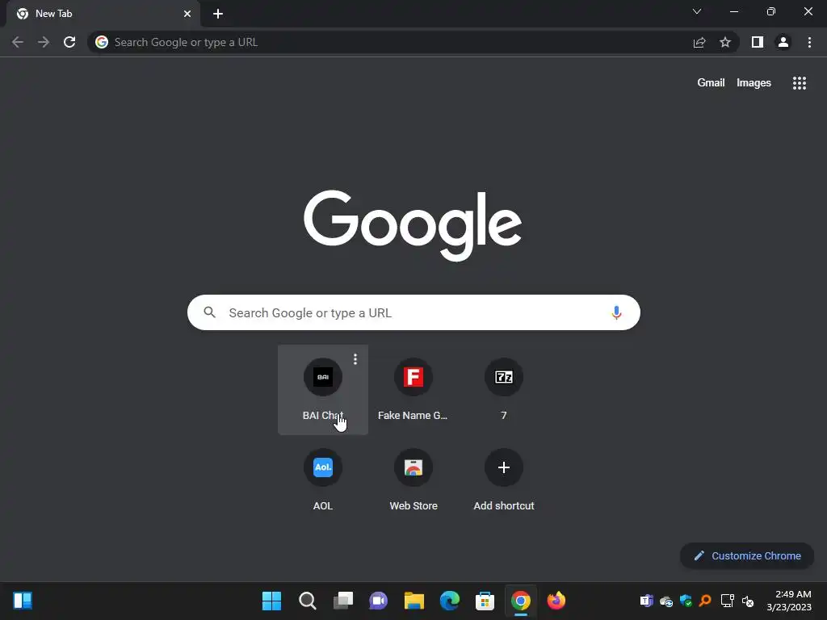Open the Chrome side panel
The width and height of the screenshot is (827, 620).
758,42
